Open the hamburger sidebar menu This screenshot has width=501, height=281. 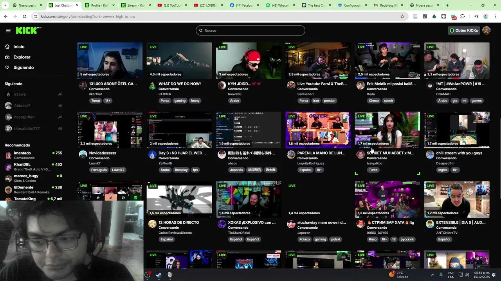(8, 30)
